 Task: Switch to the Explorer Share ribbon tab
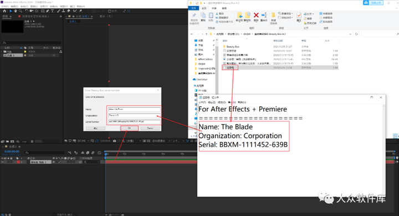pyautogui.click(x=214, y=8)
